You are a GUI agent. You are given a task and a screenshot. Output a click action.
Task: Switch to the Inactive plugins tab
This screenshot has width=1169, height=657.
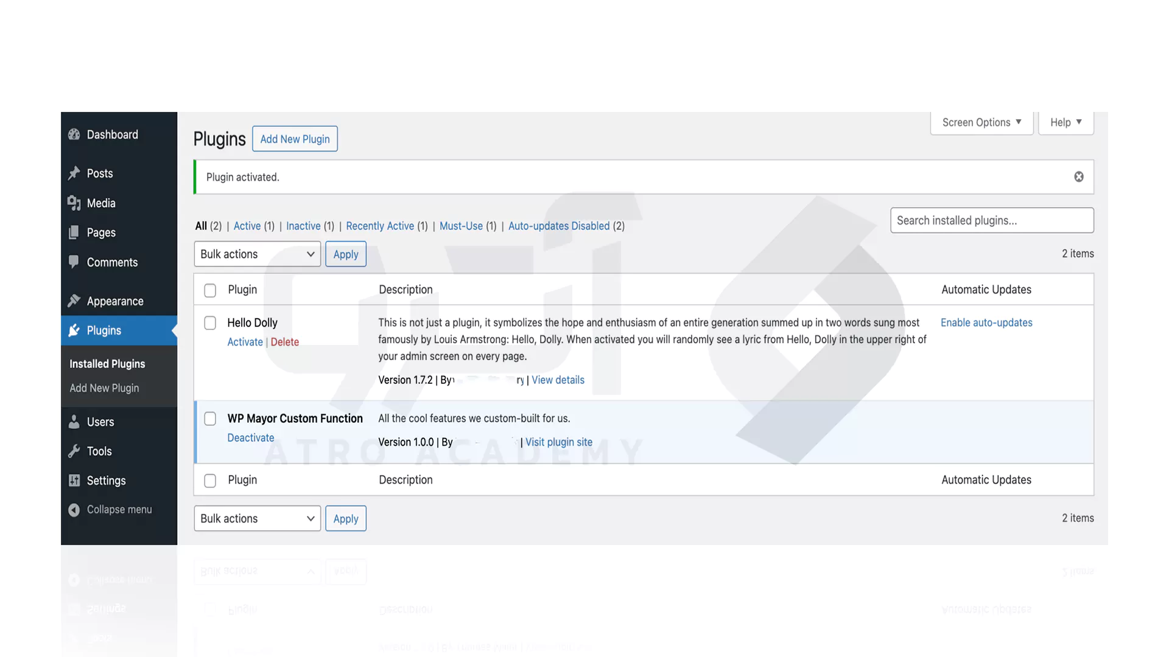click(303, 226)
